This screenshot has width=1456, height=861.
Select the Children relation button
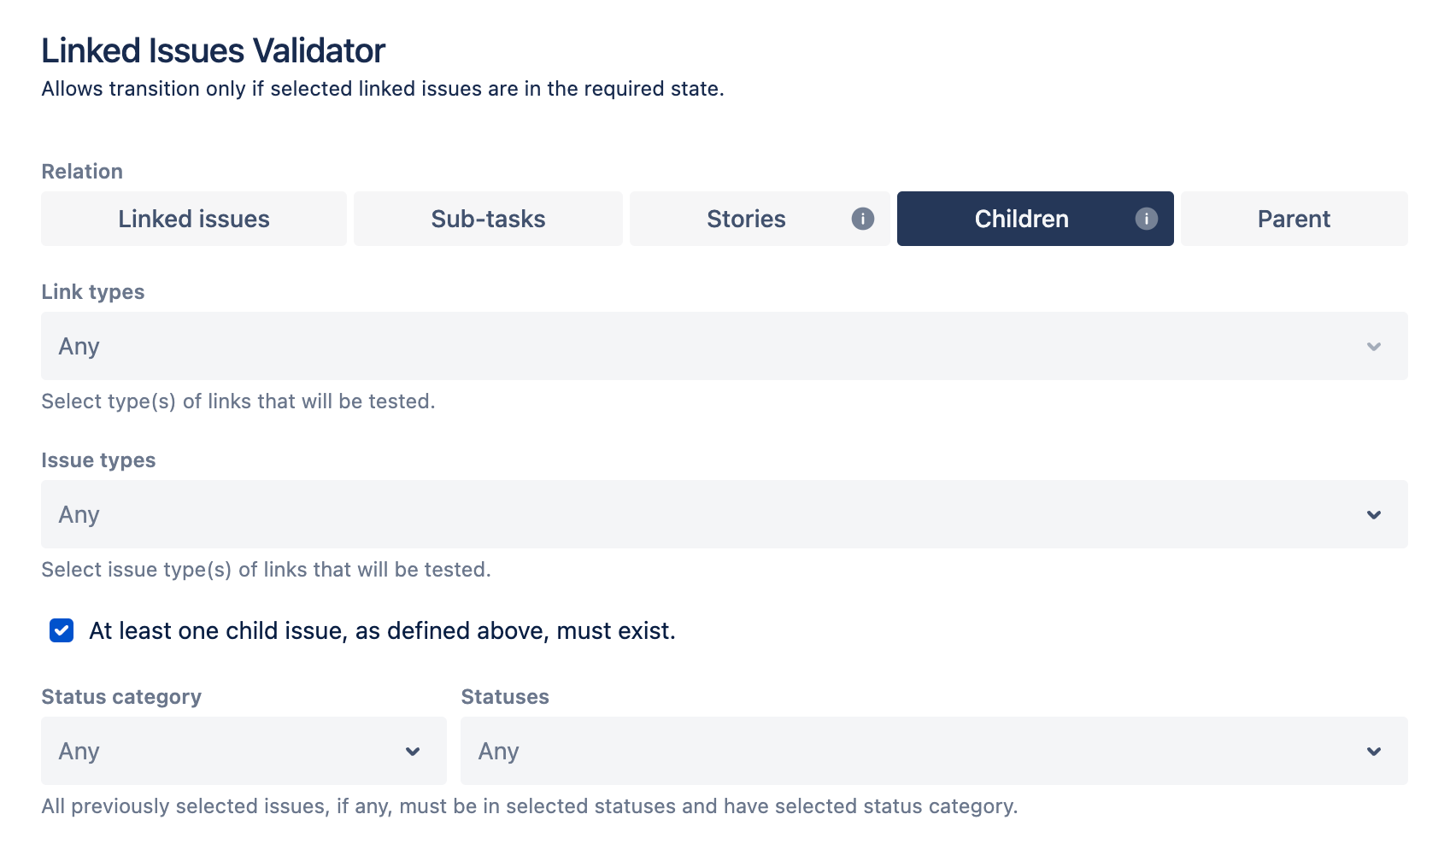point(1022,219)
